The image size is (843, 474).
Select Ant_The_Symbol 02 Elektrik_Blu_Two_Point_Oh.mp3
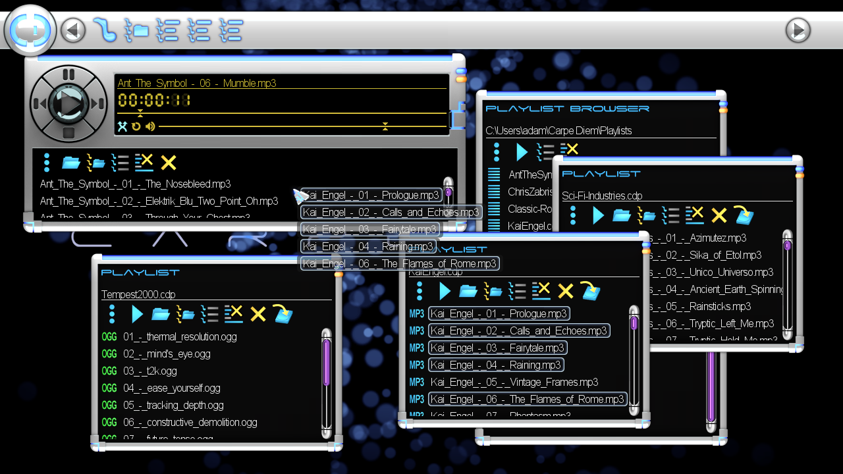159,201
